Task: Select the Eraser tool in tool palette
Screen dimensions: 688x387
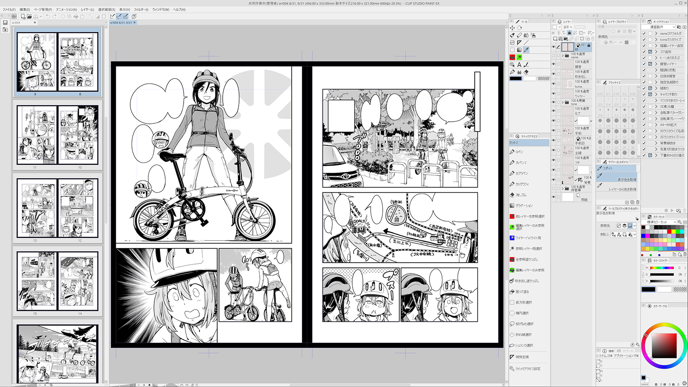Action: tap(526, 72)
